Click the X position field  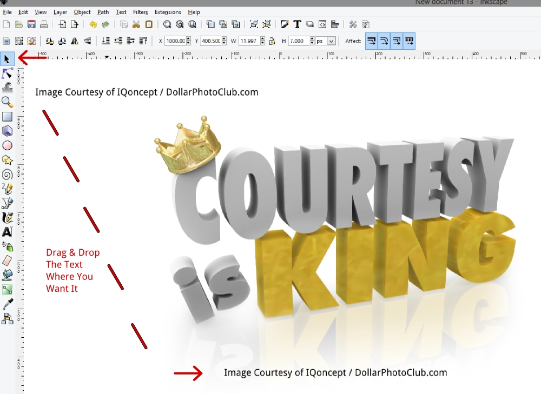point(176,42)
